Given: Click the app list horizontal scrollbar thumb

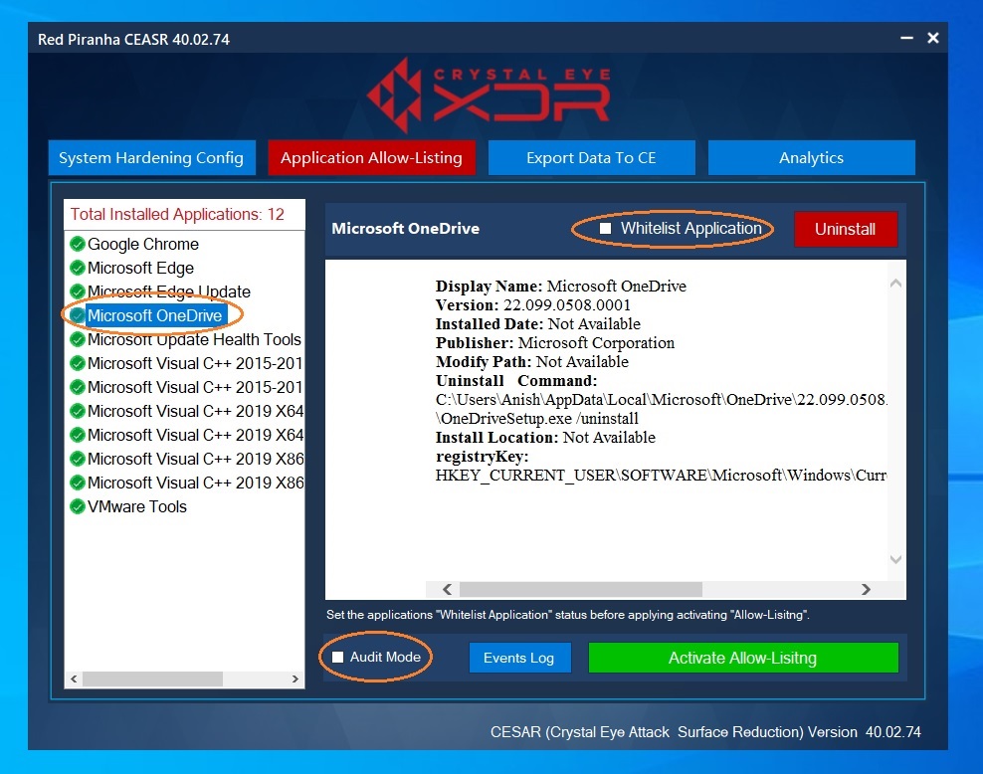Looking at the screenshot, I should (x=152, y=678).
